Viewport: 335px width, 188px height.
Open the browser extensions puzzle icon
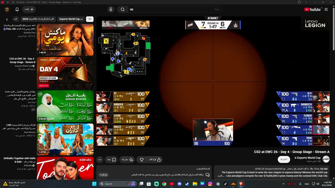pos(299,2)
